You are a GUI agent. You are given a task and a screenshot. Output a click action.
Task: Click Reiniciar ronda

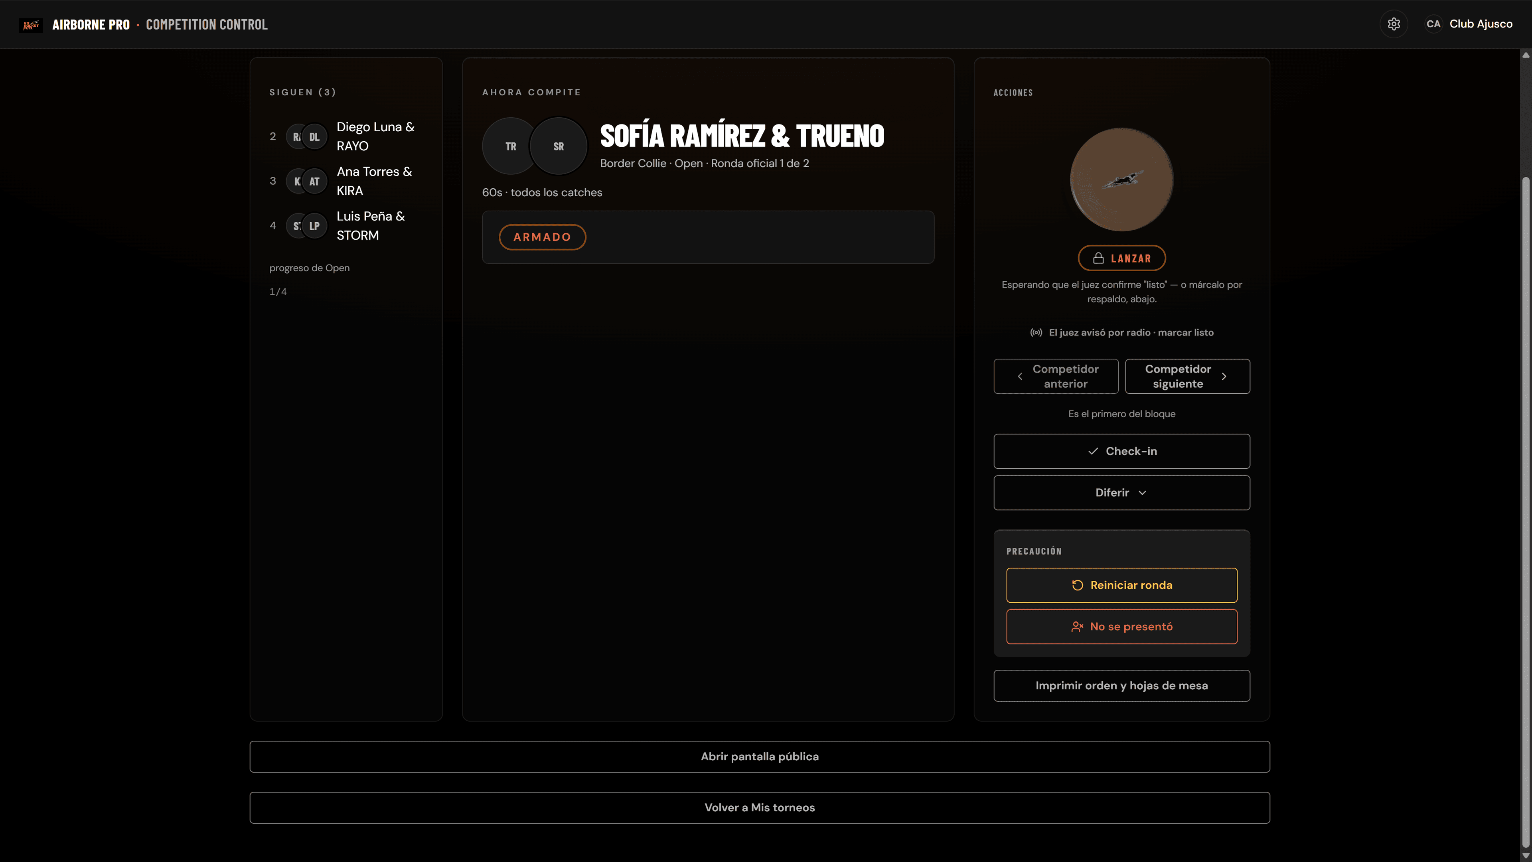click(x=1121, y=585)
